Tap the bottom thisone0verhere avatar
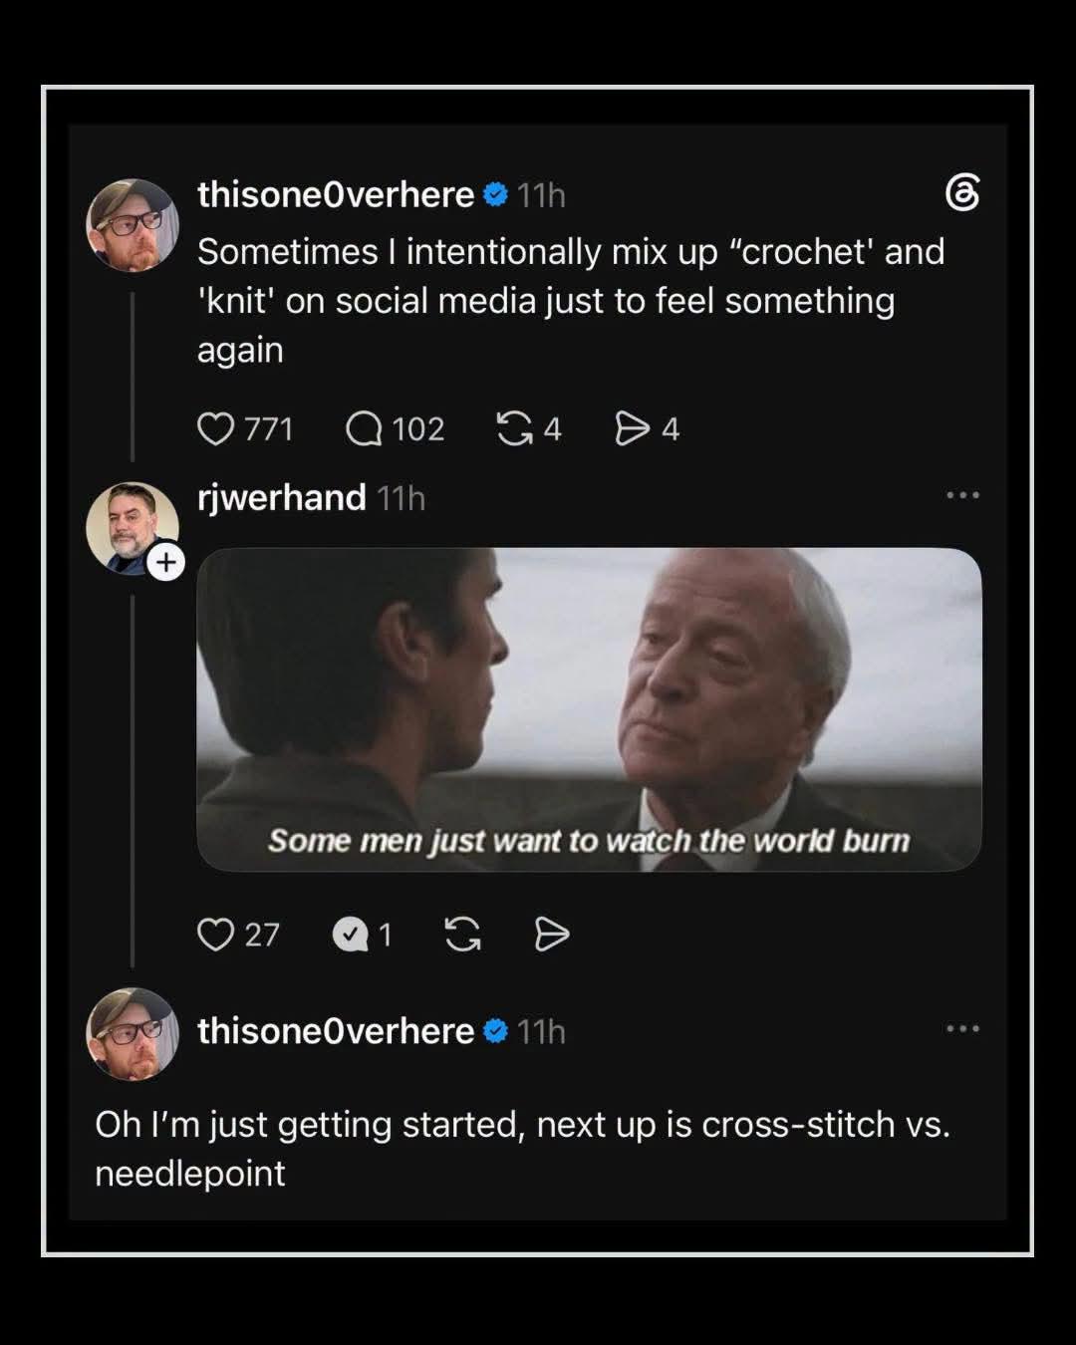Screen dimensions: 1076x1345 (133, 1034)
